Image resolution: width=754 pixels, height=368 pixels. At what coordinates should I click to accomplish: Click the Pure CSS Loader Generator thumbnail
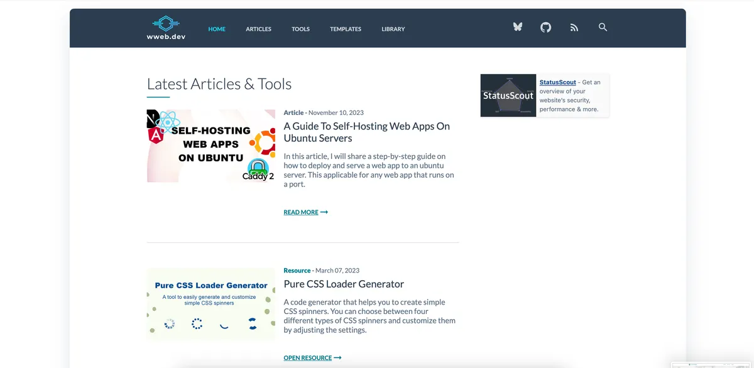point(210,304)
